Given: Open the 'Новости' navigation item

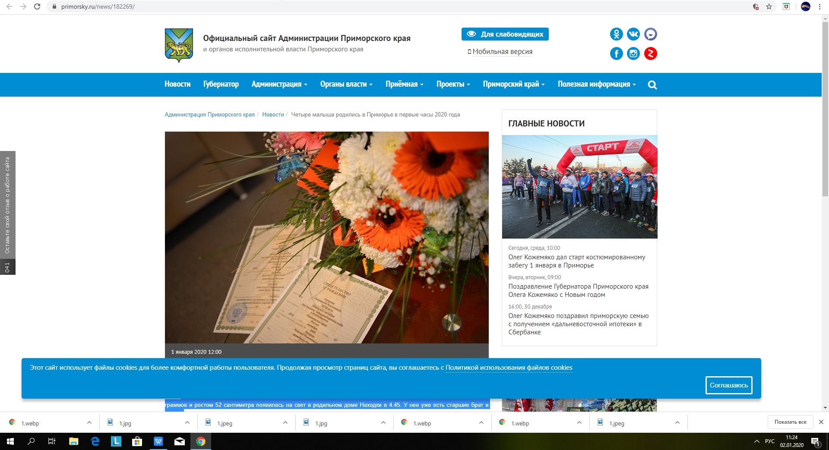Looking at the screenshot, I should pyautogui.click(x=177, y=84).
